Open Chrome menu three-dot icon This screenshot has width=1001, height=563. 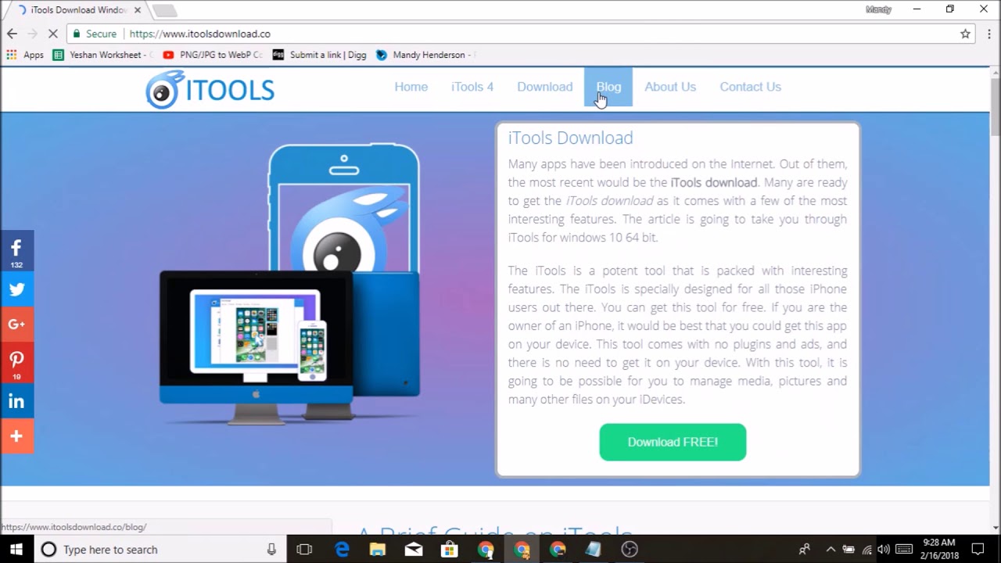988,34
